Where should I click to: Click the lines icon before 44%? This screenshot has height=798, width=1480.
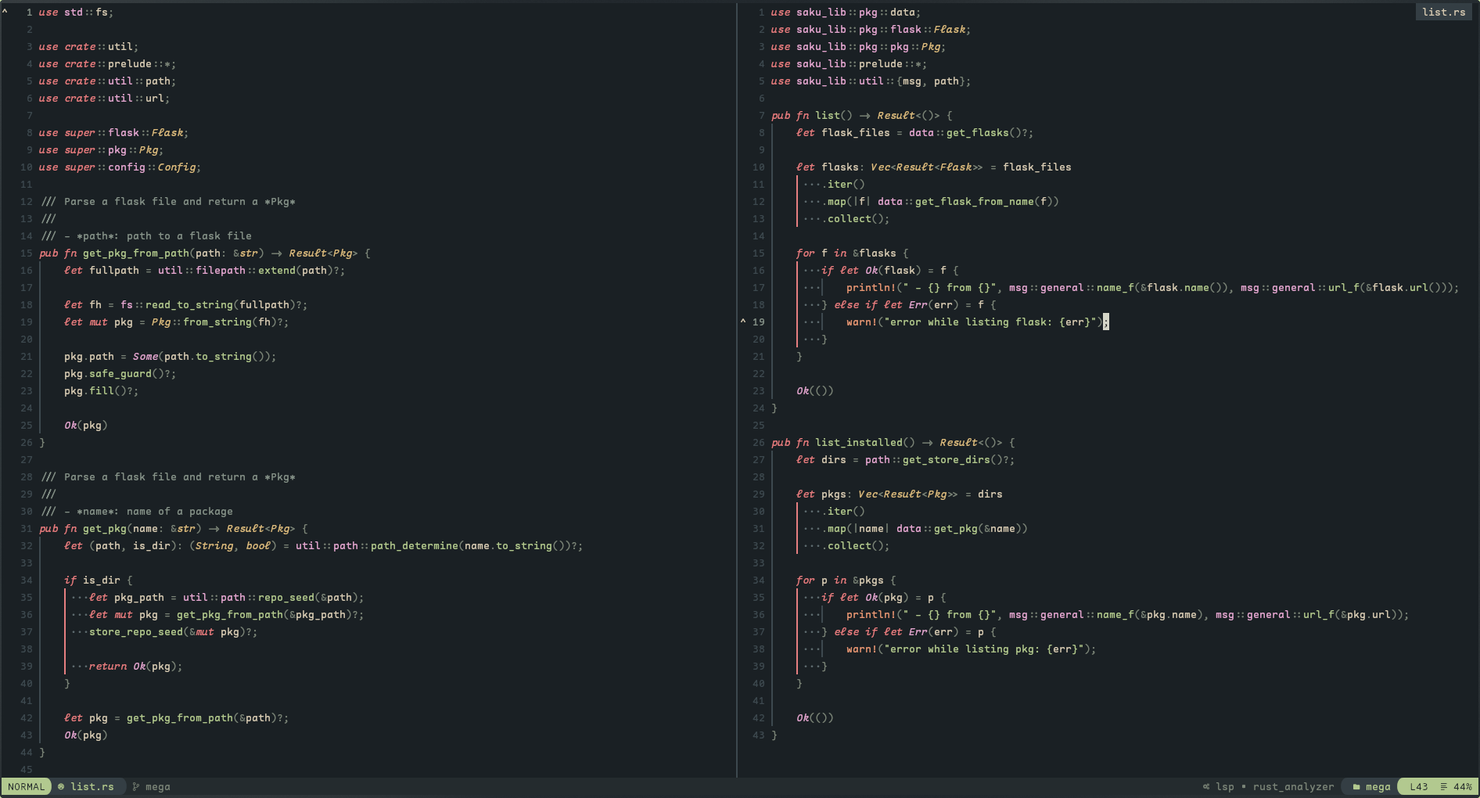[x=1444, y=786]
